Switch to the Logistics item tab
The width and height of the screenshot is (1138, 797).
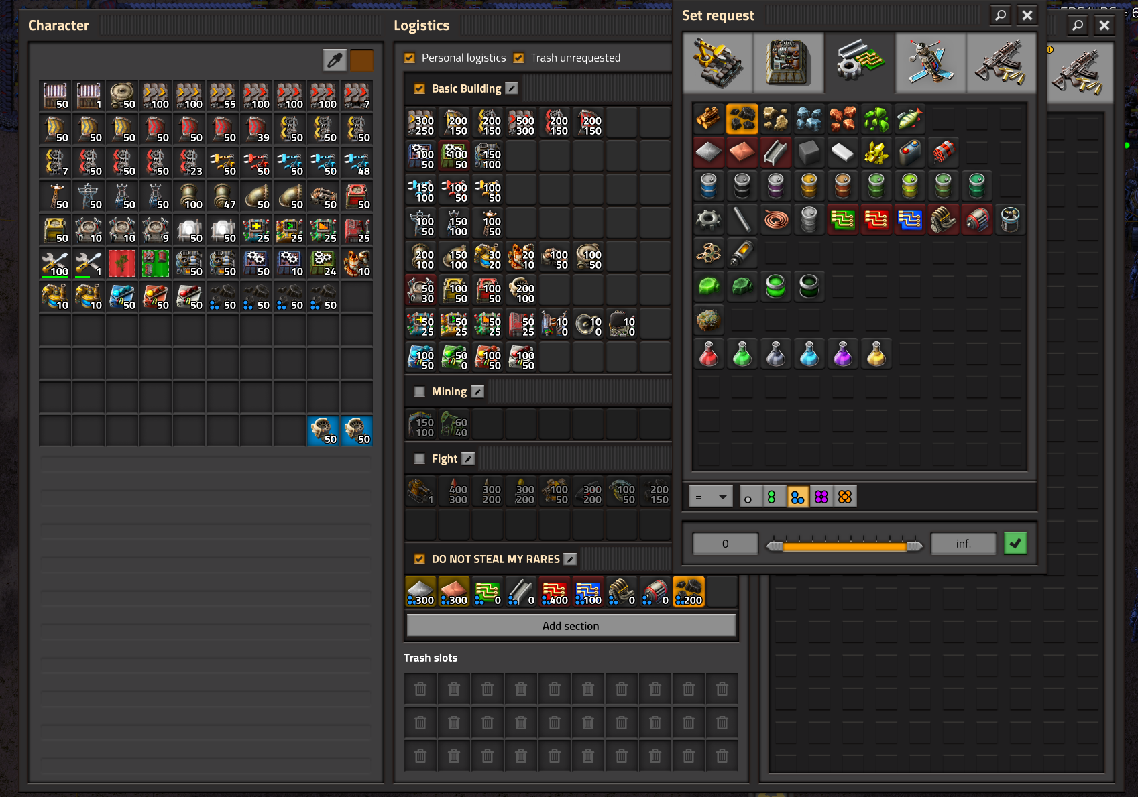pos(718,62)
